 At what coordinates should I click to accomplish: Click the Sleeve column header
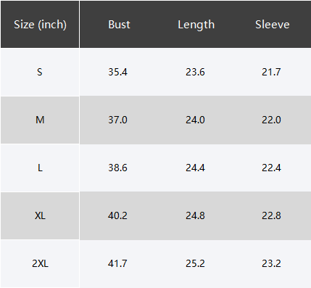[x=273, y=25]
